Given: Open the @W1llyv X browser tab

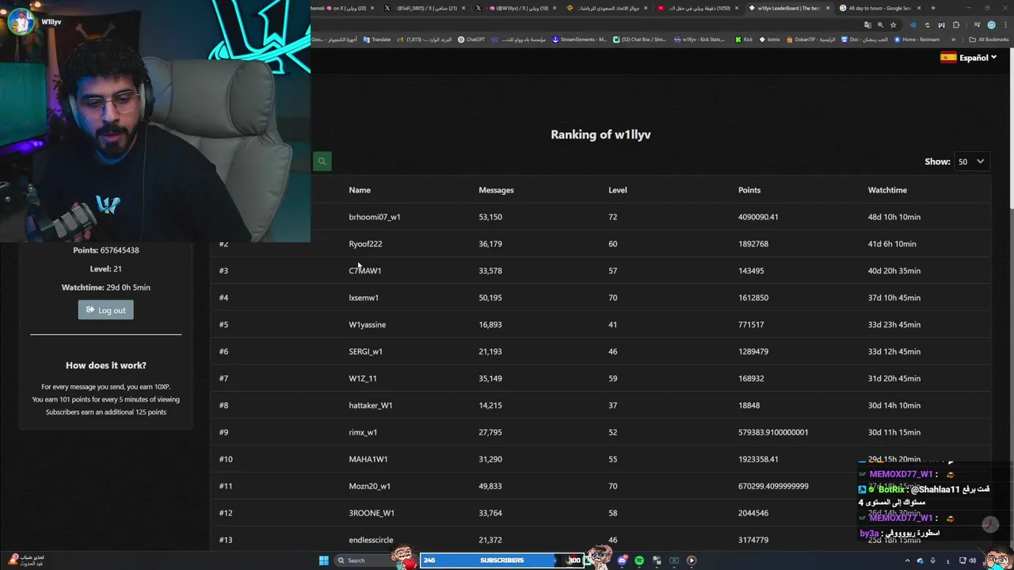Looking at the screenshot, I should tap(519, 8).
